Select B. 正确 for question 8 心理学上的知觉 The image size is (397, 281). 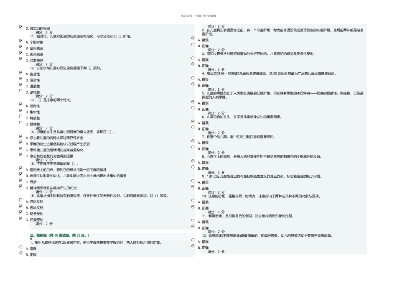193,167
